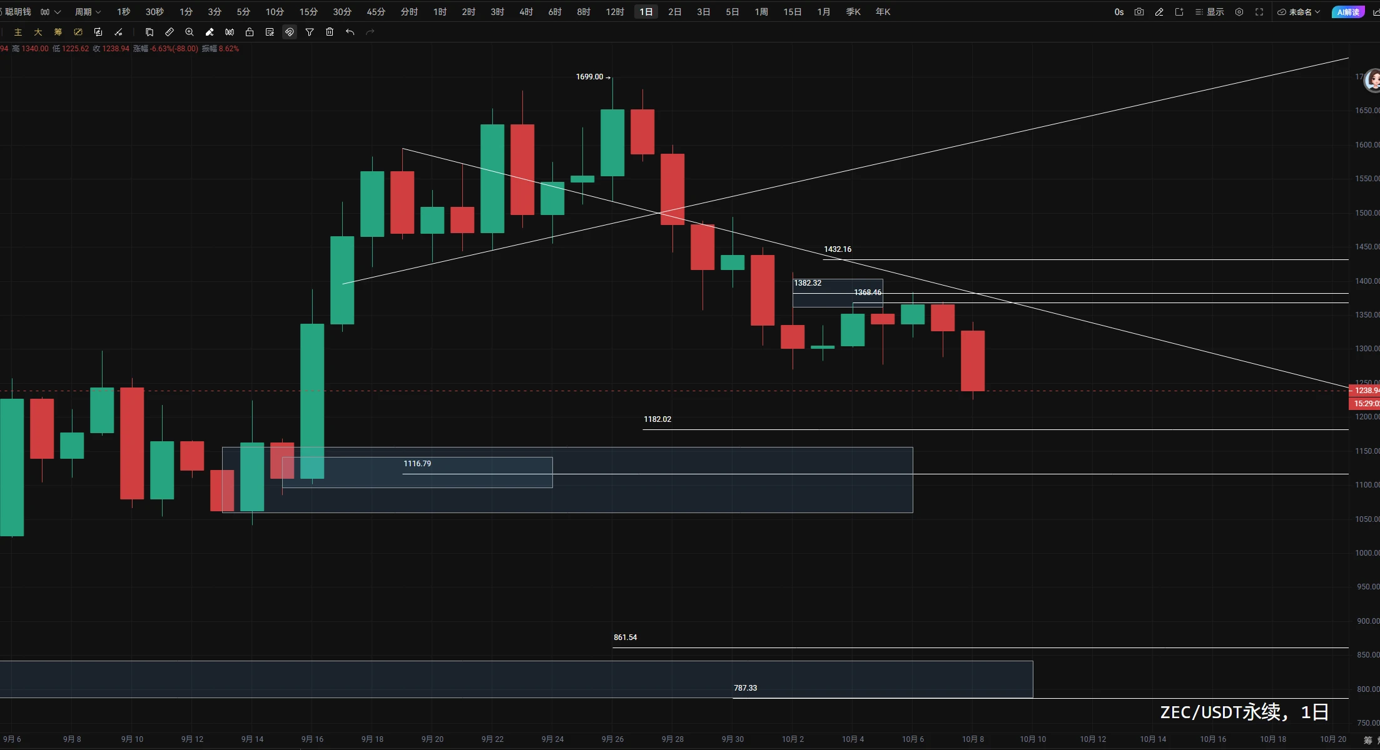Switch to 季K quarterly candles

coord(853,12)
